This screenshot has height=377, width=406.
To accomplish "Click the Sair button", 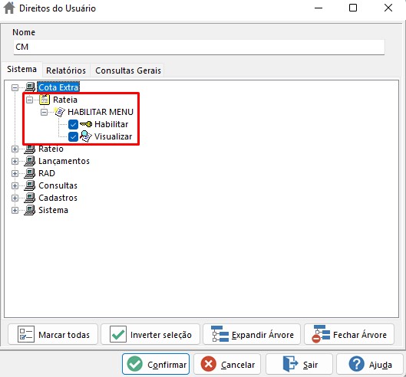I will coord(299,364).
